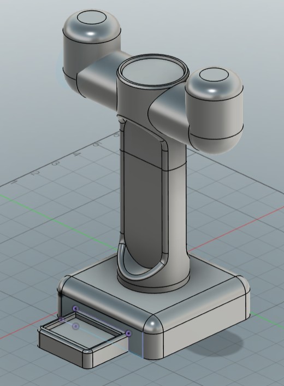
Task: Select the purple sketch point above the tray's back edge
Action: coord(76,309)
